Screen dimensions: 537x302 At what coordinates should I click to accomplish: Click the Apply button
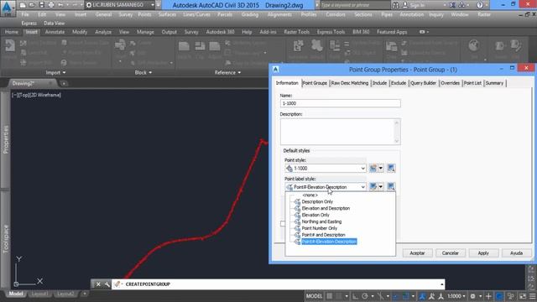[483, 253]
